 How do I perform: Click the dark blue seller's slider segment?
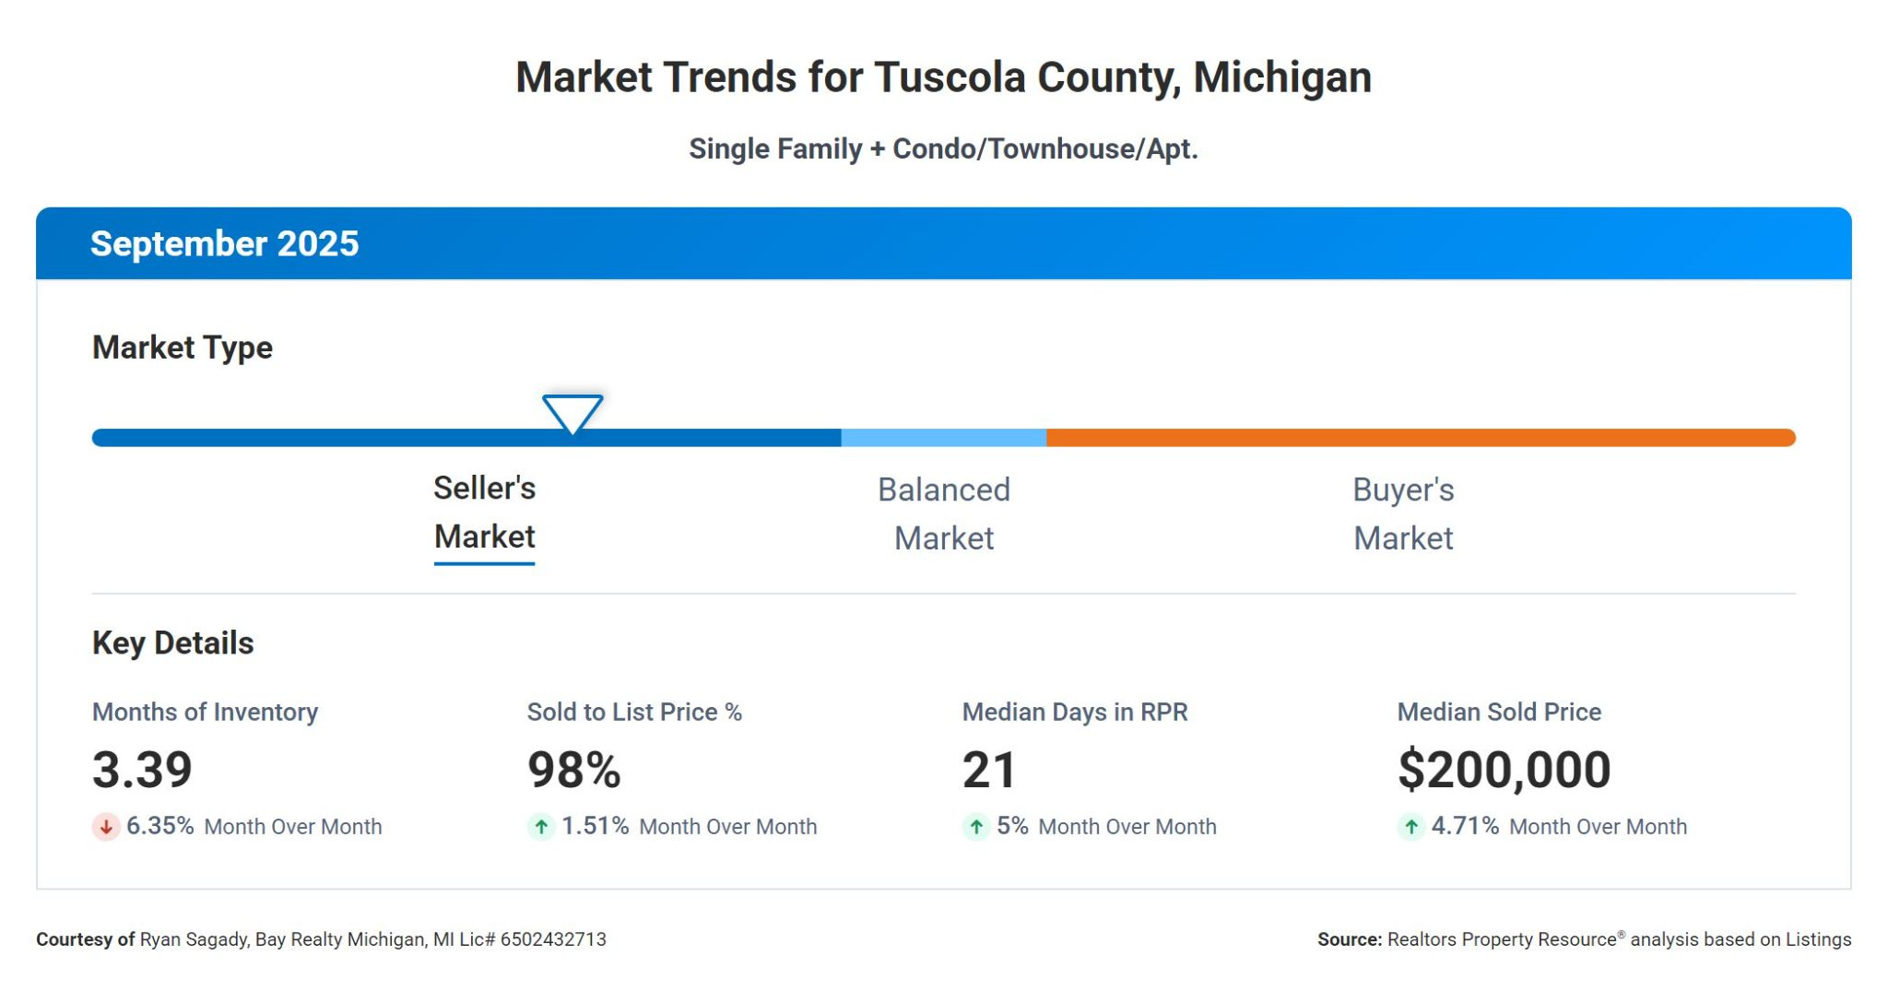(369, 438)
